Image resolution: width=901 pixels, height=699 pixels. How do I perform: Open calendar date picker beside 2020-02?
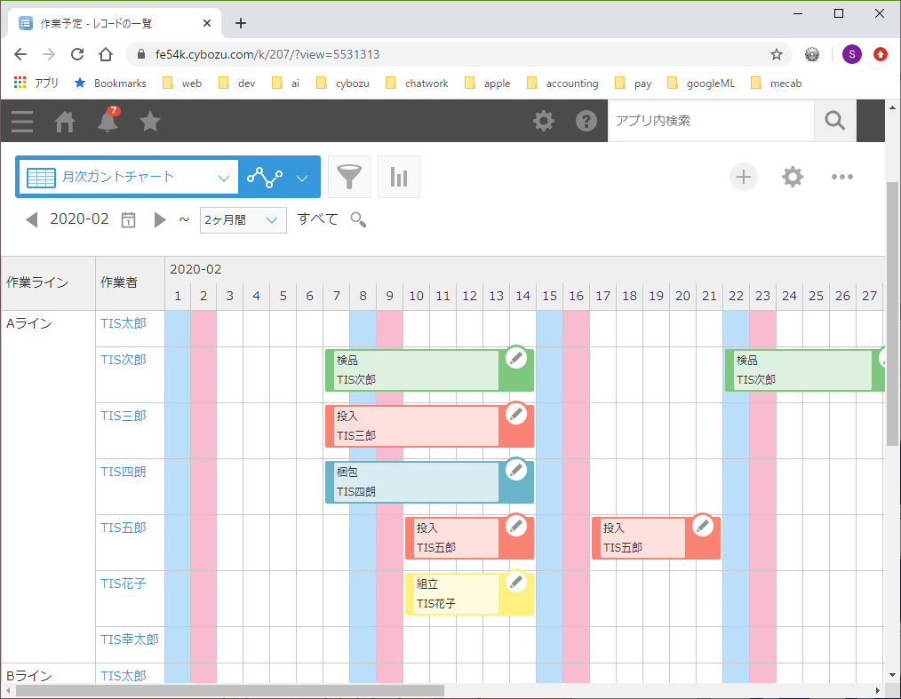128,219
